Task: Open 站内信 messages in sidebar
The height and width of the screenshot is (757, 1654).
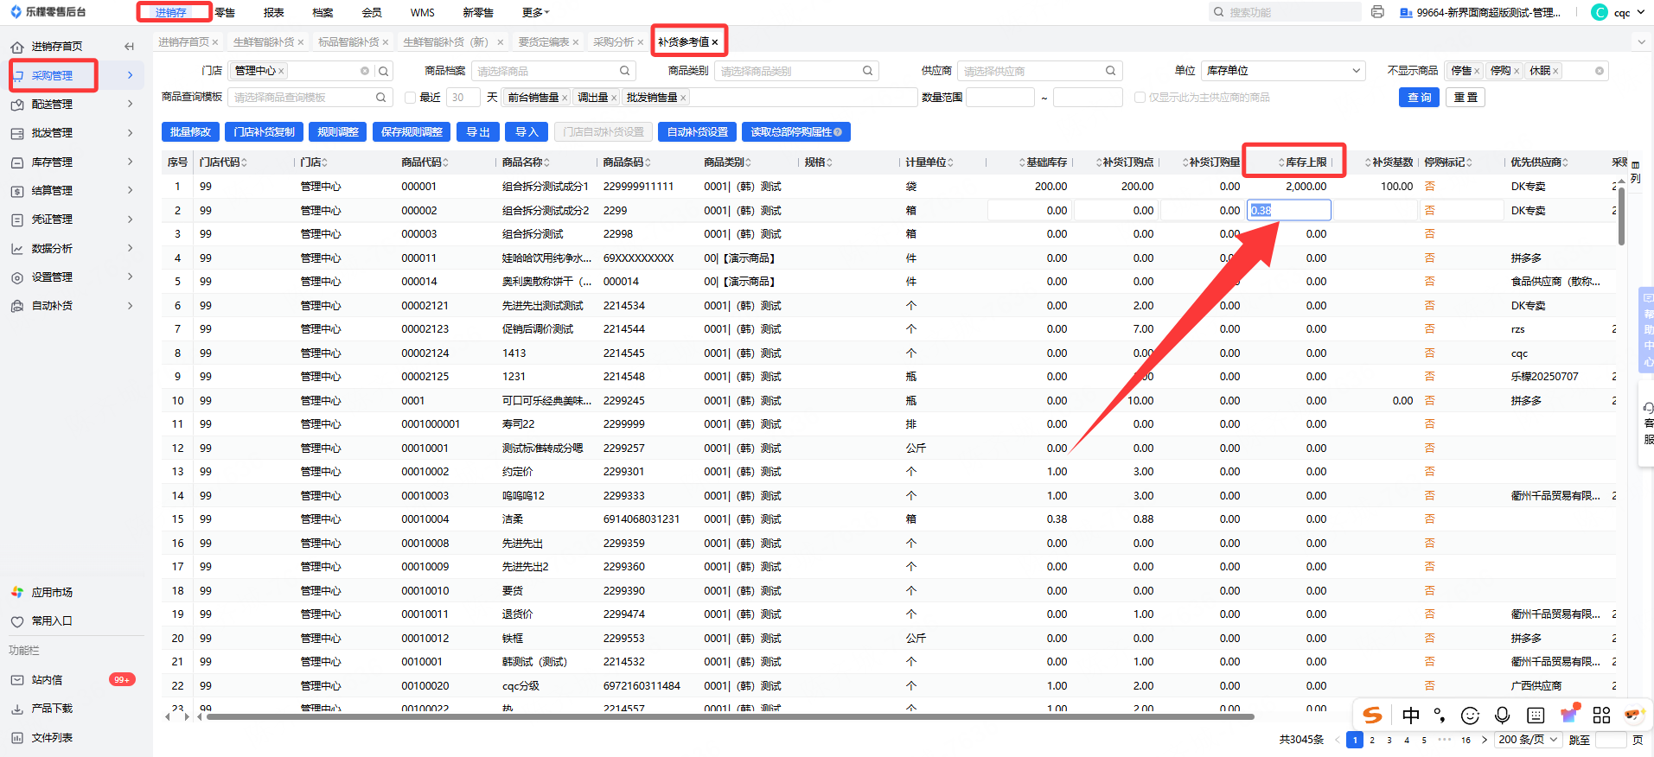Action: pyautogui.click(x=48, y=680)
